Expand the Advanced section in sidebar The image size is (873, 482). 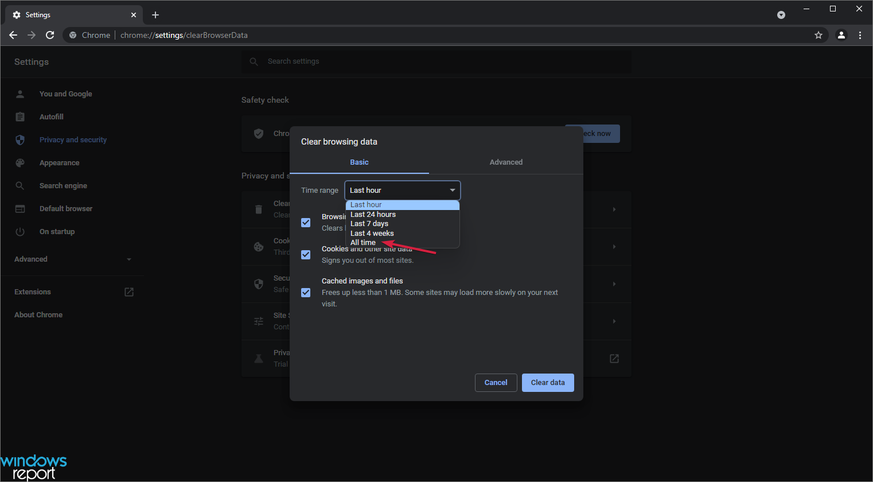73,259
